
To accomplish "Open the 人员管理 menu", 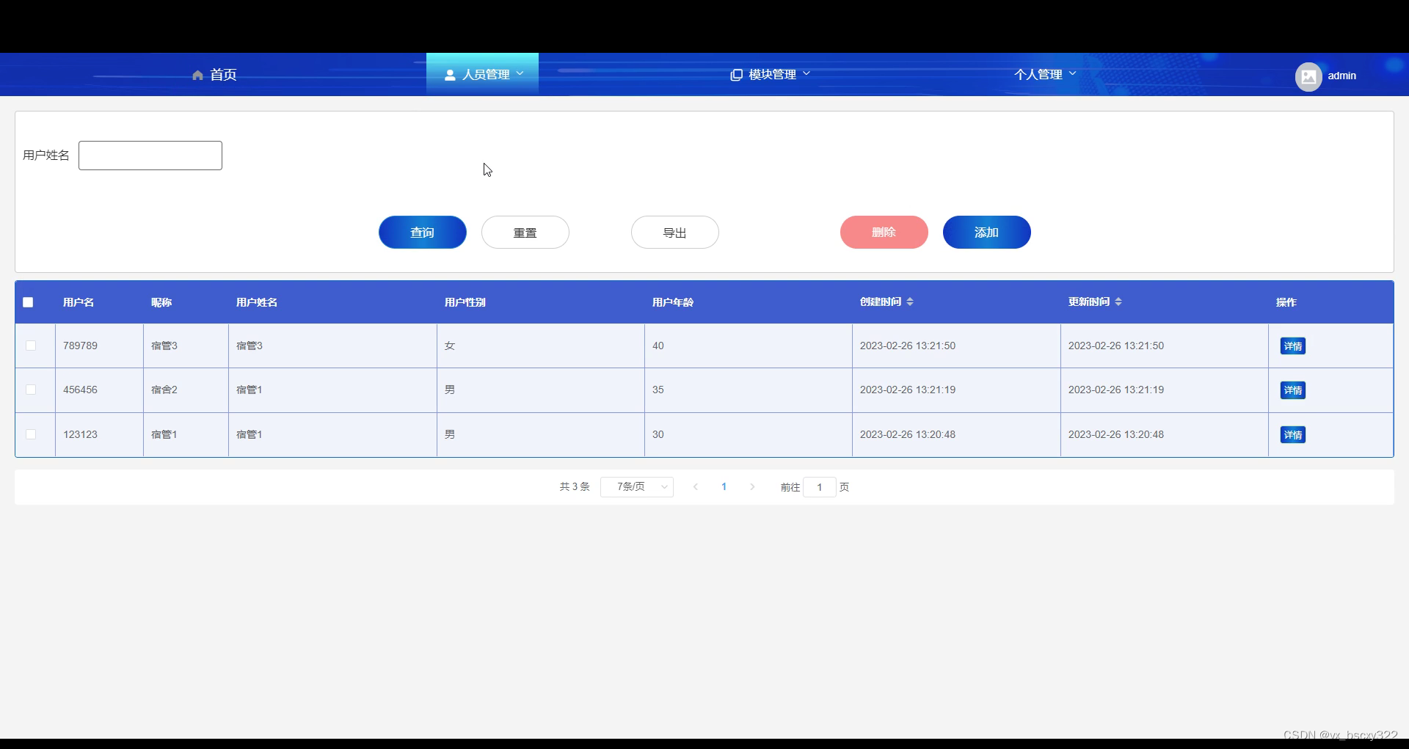I will [482, 74].
